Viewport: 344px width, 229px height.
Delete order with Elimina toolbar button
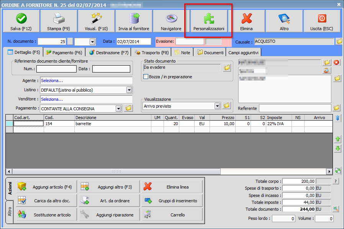tap(246, 21)
